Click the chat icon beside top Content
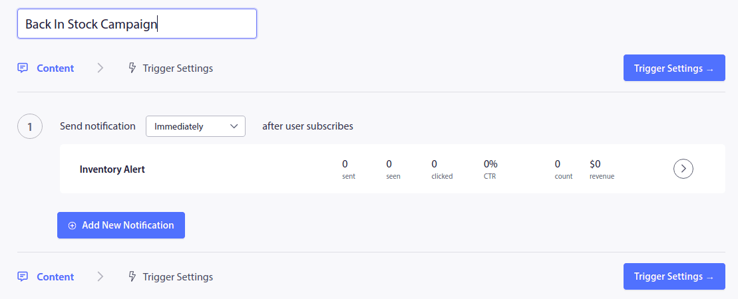 (23, 68)
